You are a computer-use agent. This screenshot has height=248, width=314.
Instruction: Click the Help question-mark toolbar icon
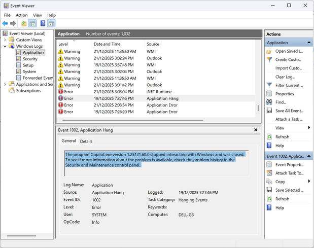[x=43, y=23]
